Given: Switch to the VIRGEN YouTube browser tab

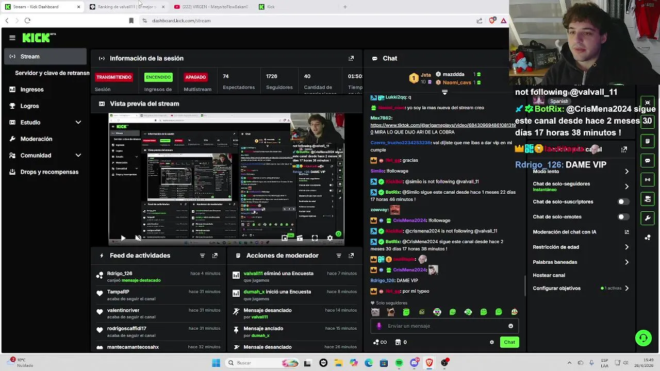Looking at the screenshot, I should [x=212, y=7].
